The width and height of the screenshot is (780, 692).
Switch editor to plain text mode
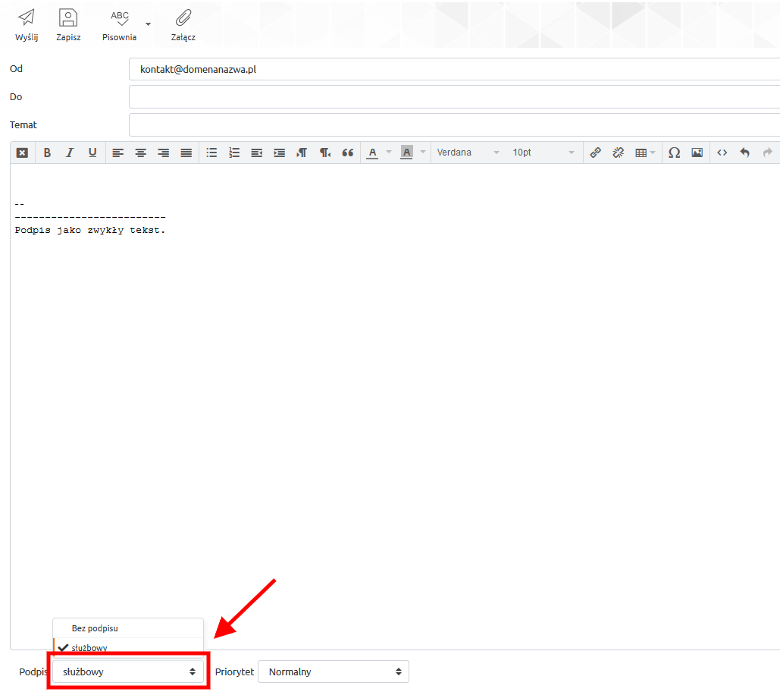pyautogui.click(x=22, y=153)
